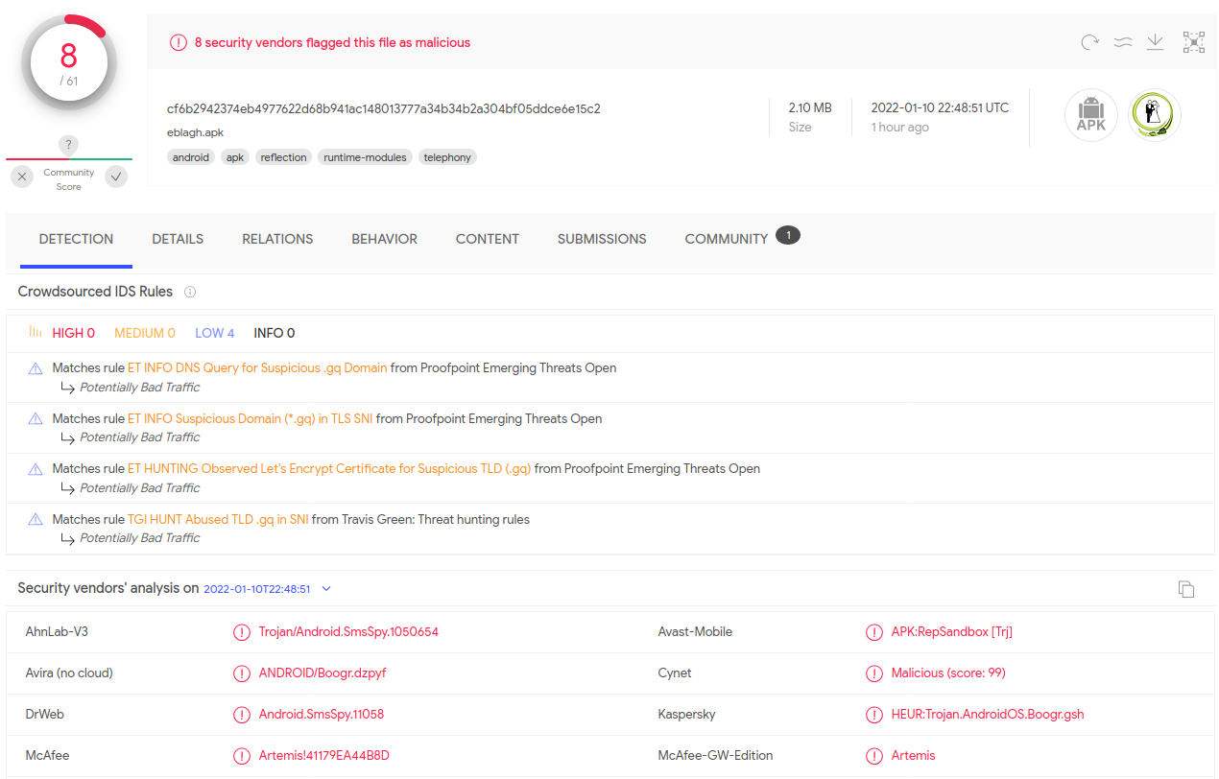
Task: Click the download file icon
Action: 1155,42
